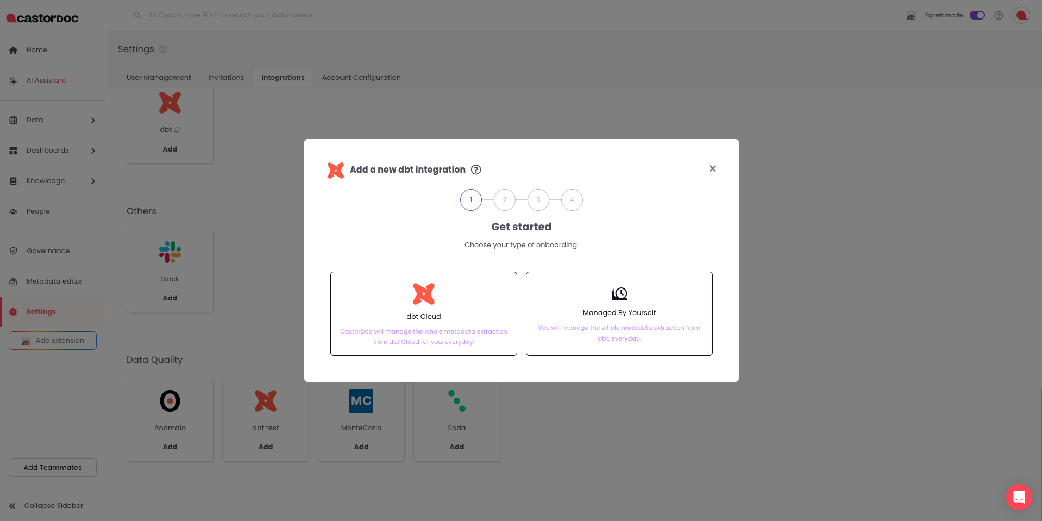Click the Add Extension button
1042x521 pixels.
click(x=53, y=341)
